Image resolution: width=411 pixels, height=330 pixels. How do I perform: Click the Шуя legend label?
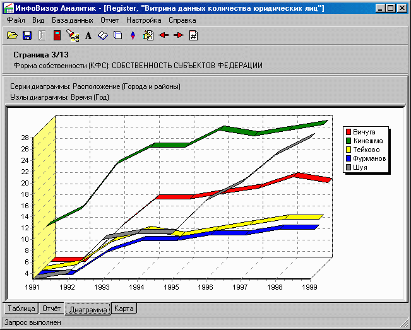pyautogui.click(x=360, y=167)
